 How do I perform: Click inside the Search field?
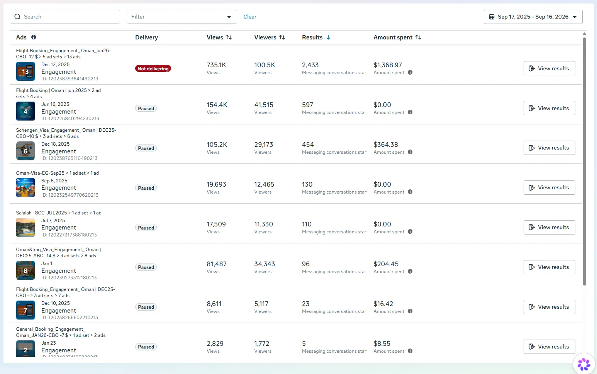point(65,17)
